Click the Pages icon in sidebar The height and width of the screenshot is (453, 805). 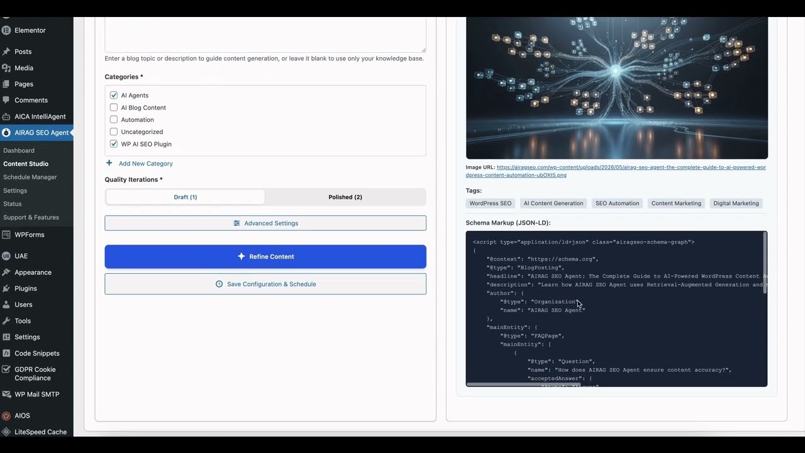tap(6, 84)
